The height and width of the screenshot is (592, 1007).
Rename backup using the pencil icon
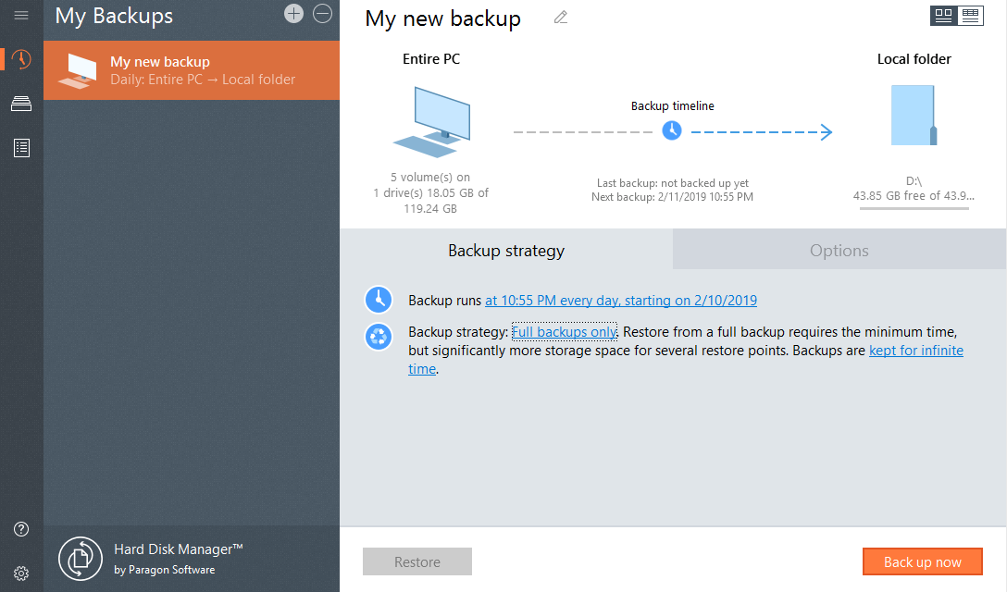pyautogui.click(x=560, y=18)
